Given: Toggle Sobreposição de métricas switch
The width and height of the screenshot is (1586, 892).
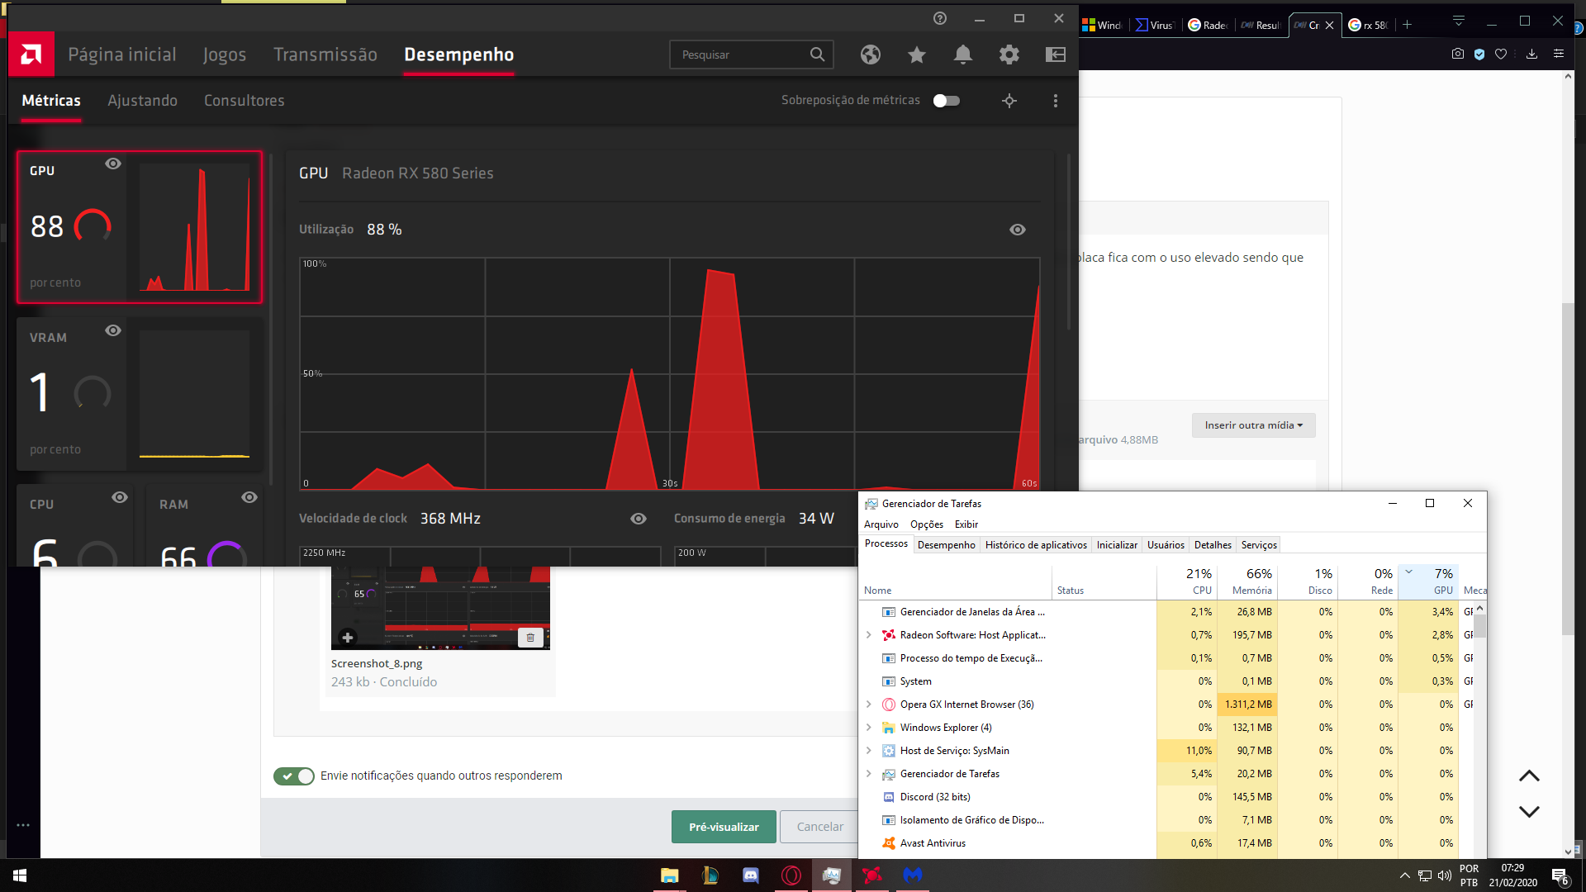Looking at the screenshot, I should [947, 101].
